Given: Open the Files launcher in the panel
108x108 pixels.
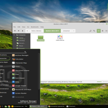Looking at the screenshot, I should tap(6, 106).
